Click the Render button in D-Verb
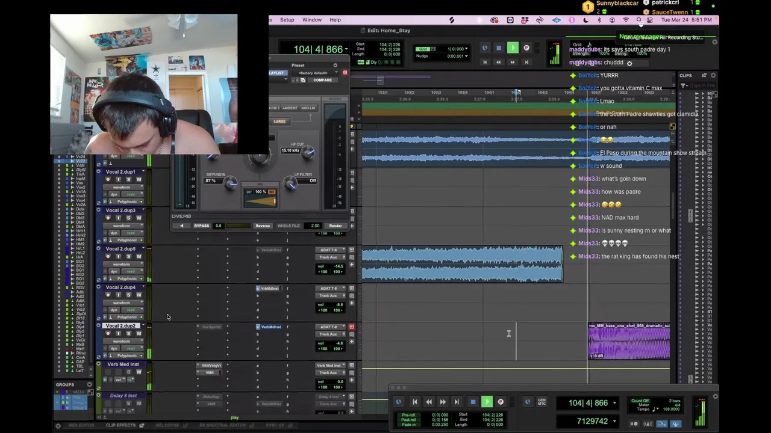Image resolution: width=771 pixels, height=433 pixels. point(336,226)
